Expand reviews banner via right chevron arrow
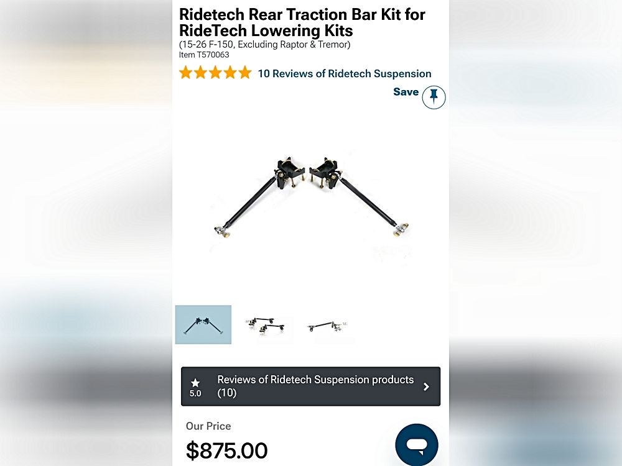The image size is (622, 466). pyautogui.click(x=427, y=386)
